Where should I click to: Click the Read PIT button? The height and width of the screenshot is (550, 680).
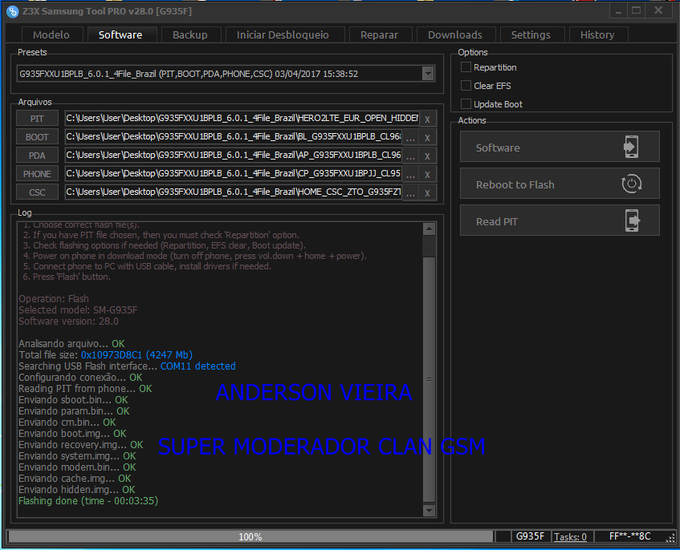coord(560,220)
